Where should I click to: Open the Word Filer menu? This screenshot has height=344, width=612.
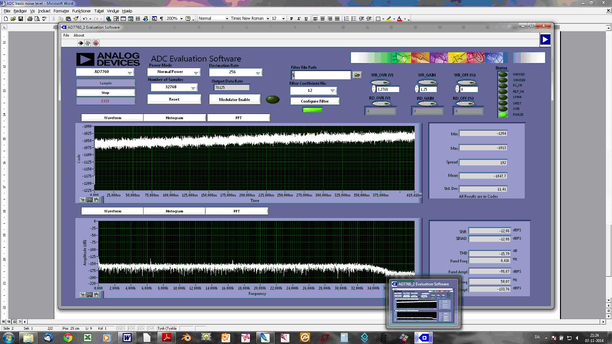click(x=7, y=10)
